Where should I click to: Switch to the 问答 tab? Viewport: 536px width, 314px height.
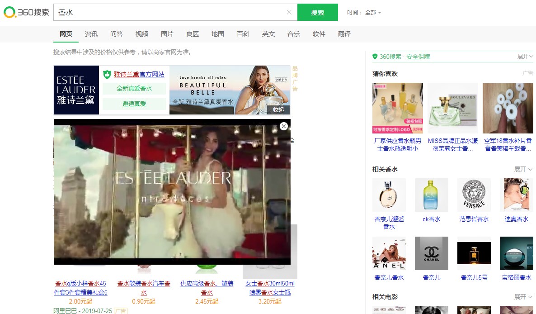(117, 34)
